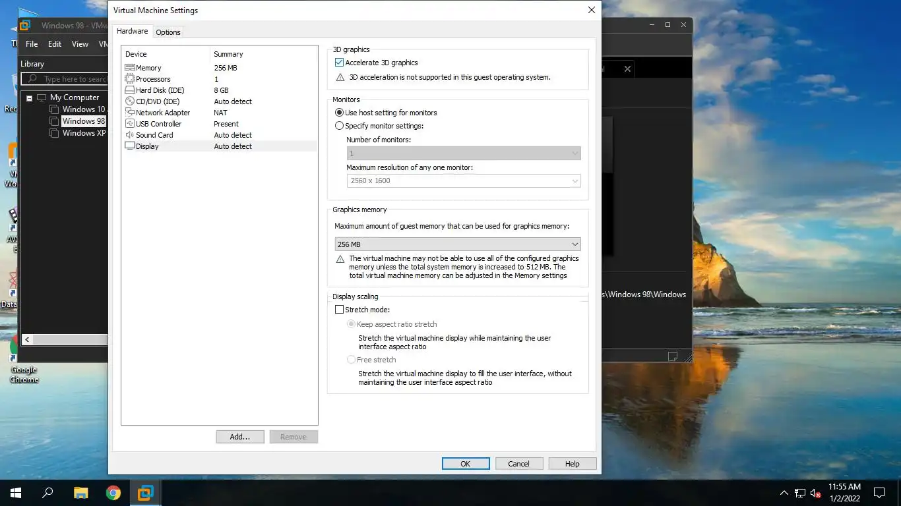Click the Library scrollbar left arrow
This screenshot has height=506, width=901.
27,340
